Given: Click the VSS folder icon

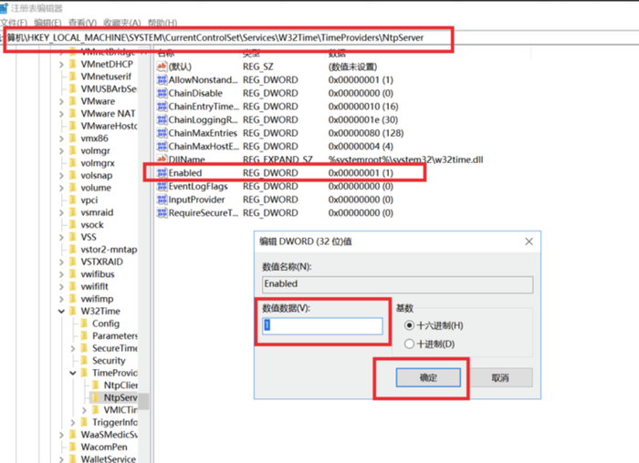Looking at the screenshot, I should [x=73, y=237].
